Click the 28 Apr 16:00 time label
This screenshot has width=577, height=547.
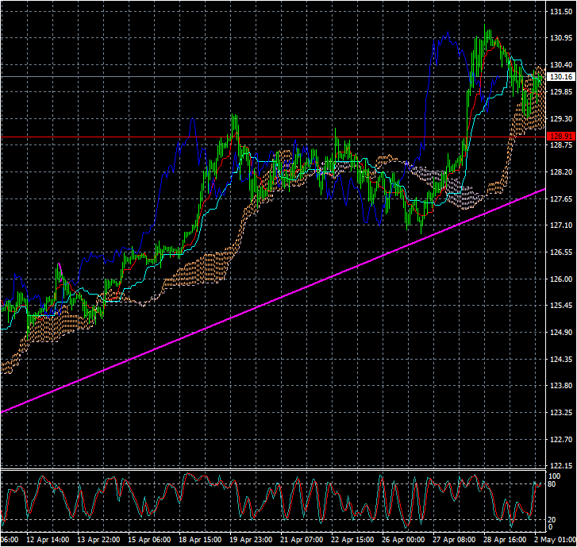point(505,540)
